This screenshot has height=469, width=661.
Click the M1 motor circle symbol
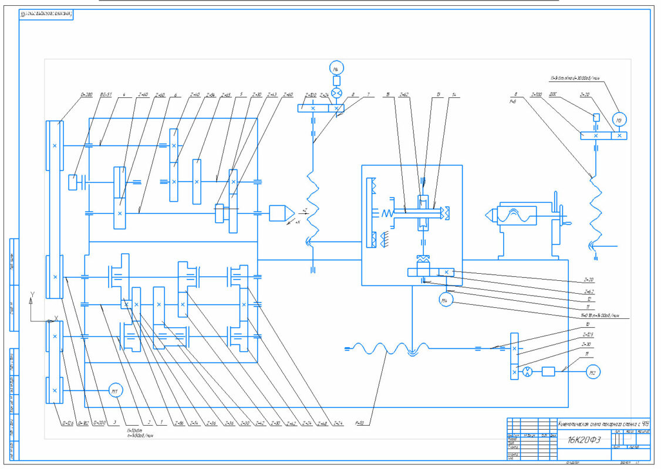pyautogui.click(x=115, y=391)
